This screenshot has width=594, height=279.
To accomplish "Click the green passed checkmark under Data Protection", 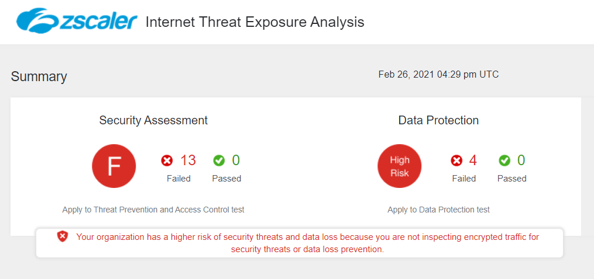I will tap(504, 161).
